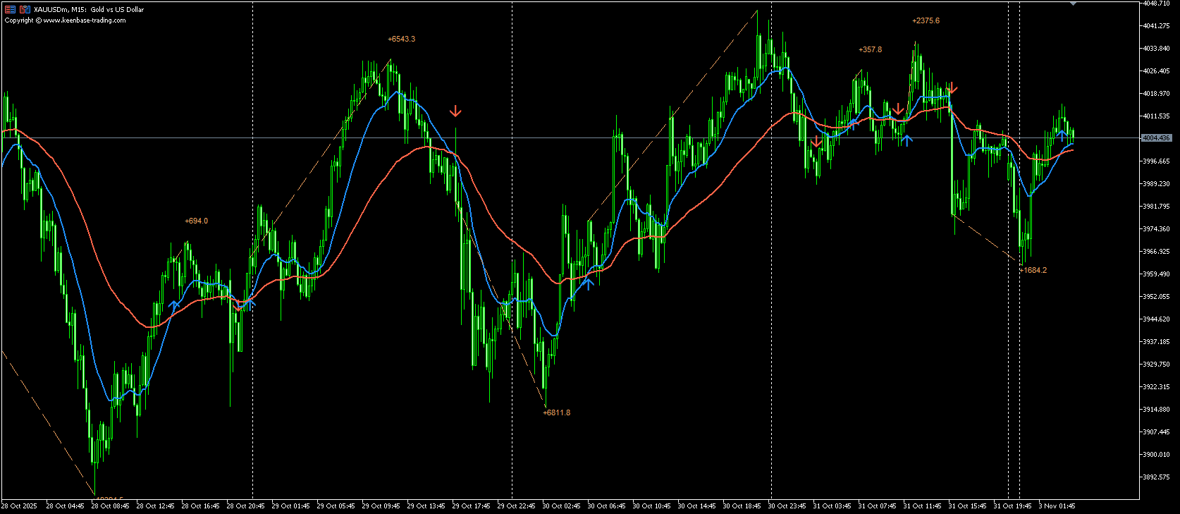Click the 3996.665 price scale label

tap(1156, 161)
